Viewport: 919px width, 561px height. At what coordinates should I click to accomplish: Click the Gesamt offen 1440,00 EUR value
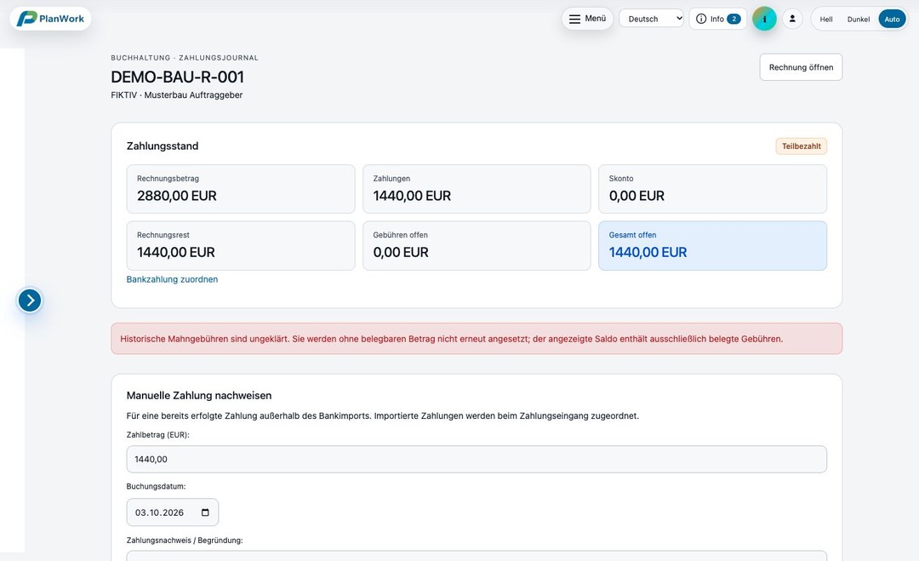(x=648, y=252)
